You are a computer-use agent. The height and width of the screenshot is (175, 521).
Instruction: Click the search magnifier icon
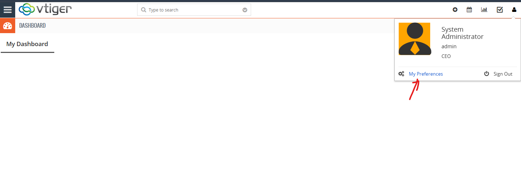tap(144, 10)
